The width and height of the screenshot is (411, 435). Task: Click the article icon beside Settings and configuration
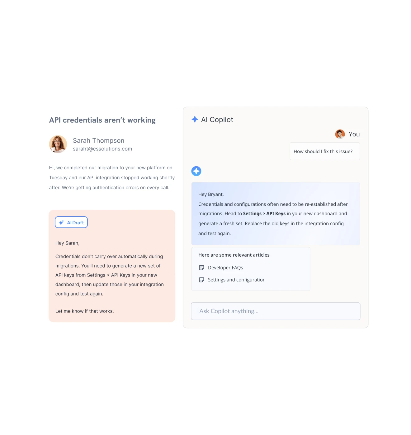click(x=201, y=280)
